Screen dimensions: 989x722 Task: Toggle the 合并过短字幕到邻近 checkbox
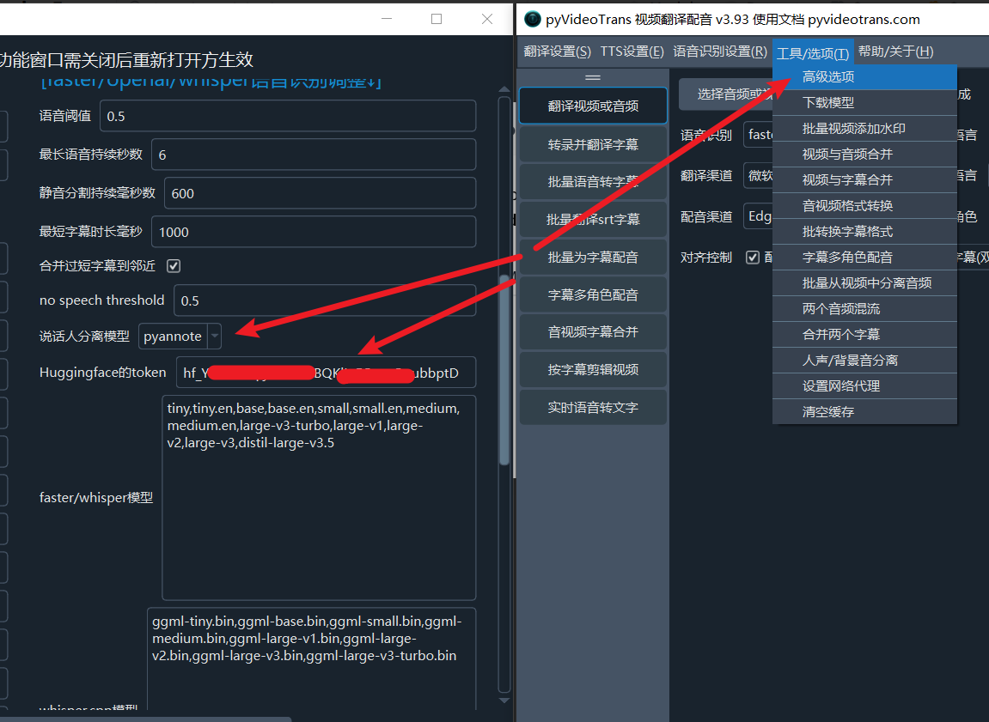tap(174, 266)
